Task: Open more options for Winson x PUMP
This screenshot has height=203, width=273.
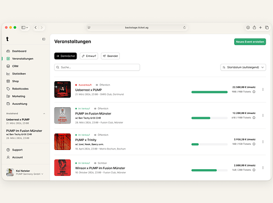Action: pyautogui.click(x=263, y=167)
